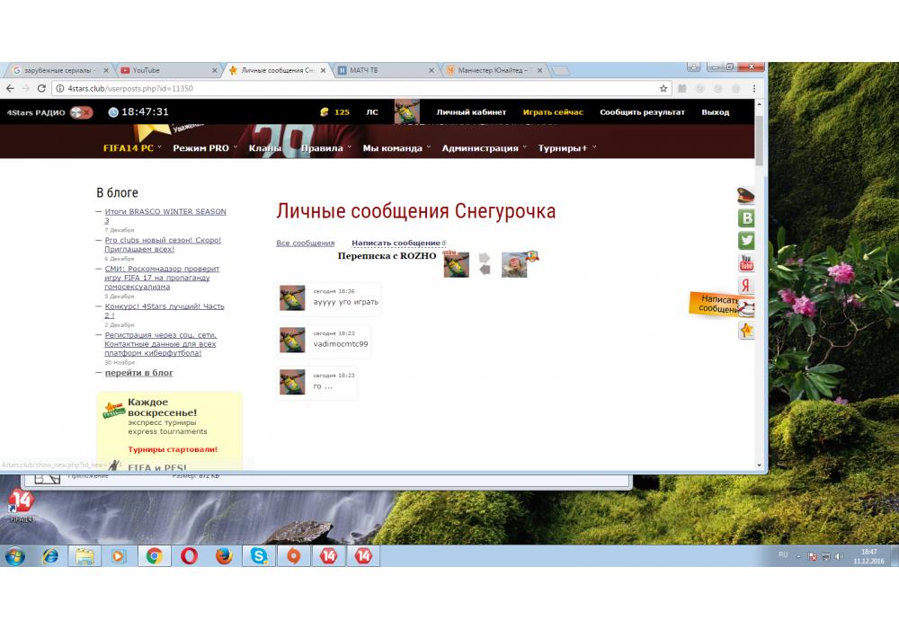Toggle the 4Stars Radio switch
Screen dimensions: 899x629
[82, 112]
